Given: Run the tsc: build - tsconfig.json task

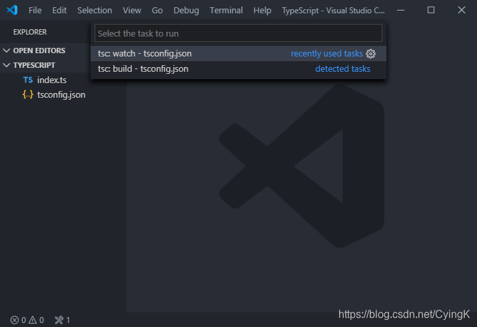Looking at the screenshot, I should pyautogui.click(x=238, y=69).
